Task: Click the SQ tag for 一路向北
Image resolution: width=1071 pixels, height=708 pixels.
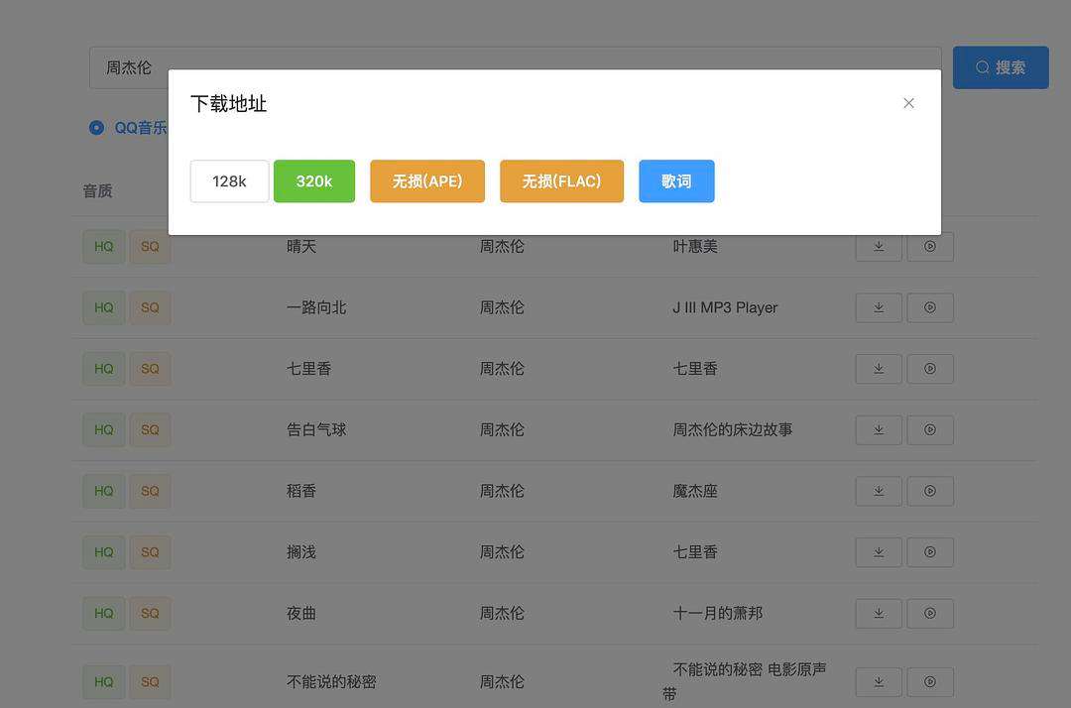Action: 151,308
